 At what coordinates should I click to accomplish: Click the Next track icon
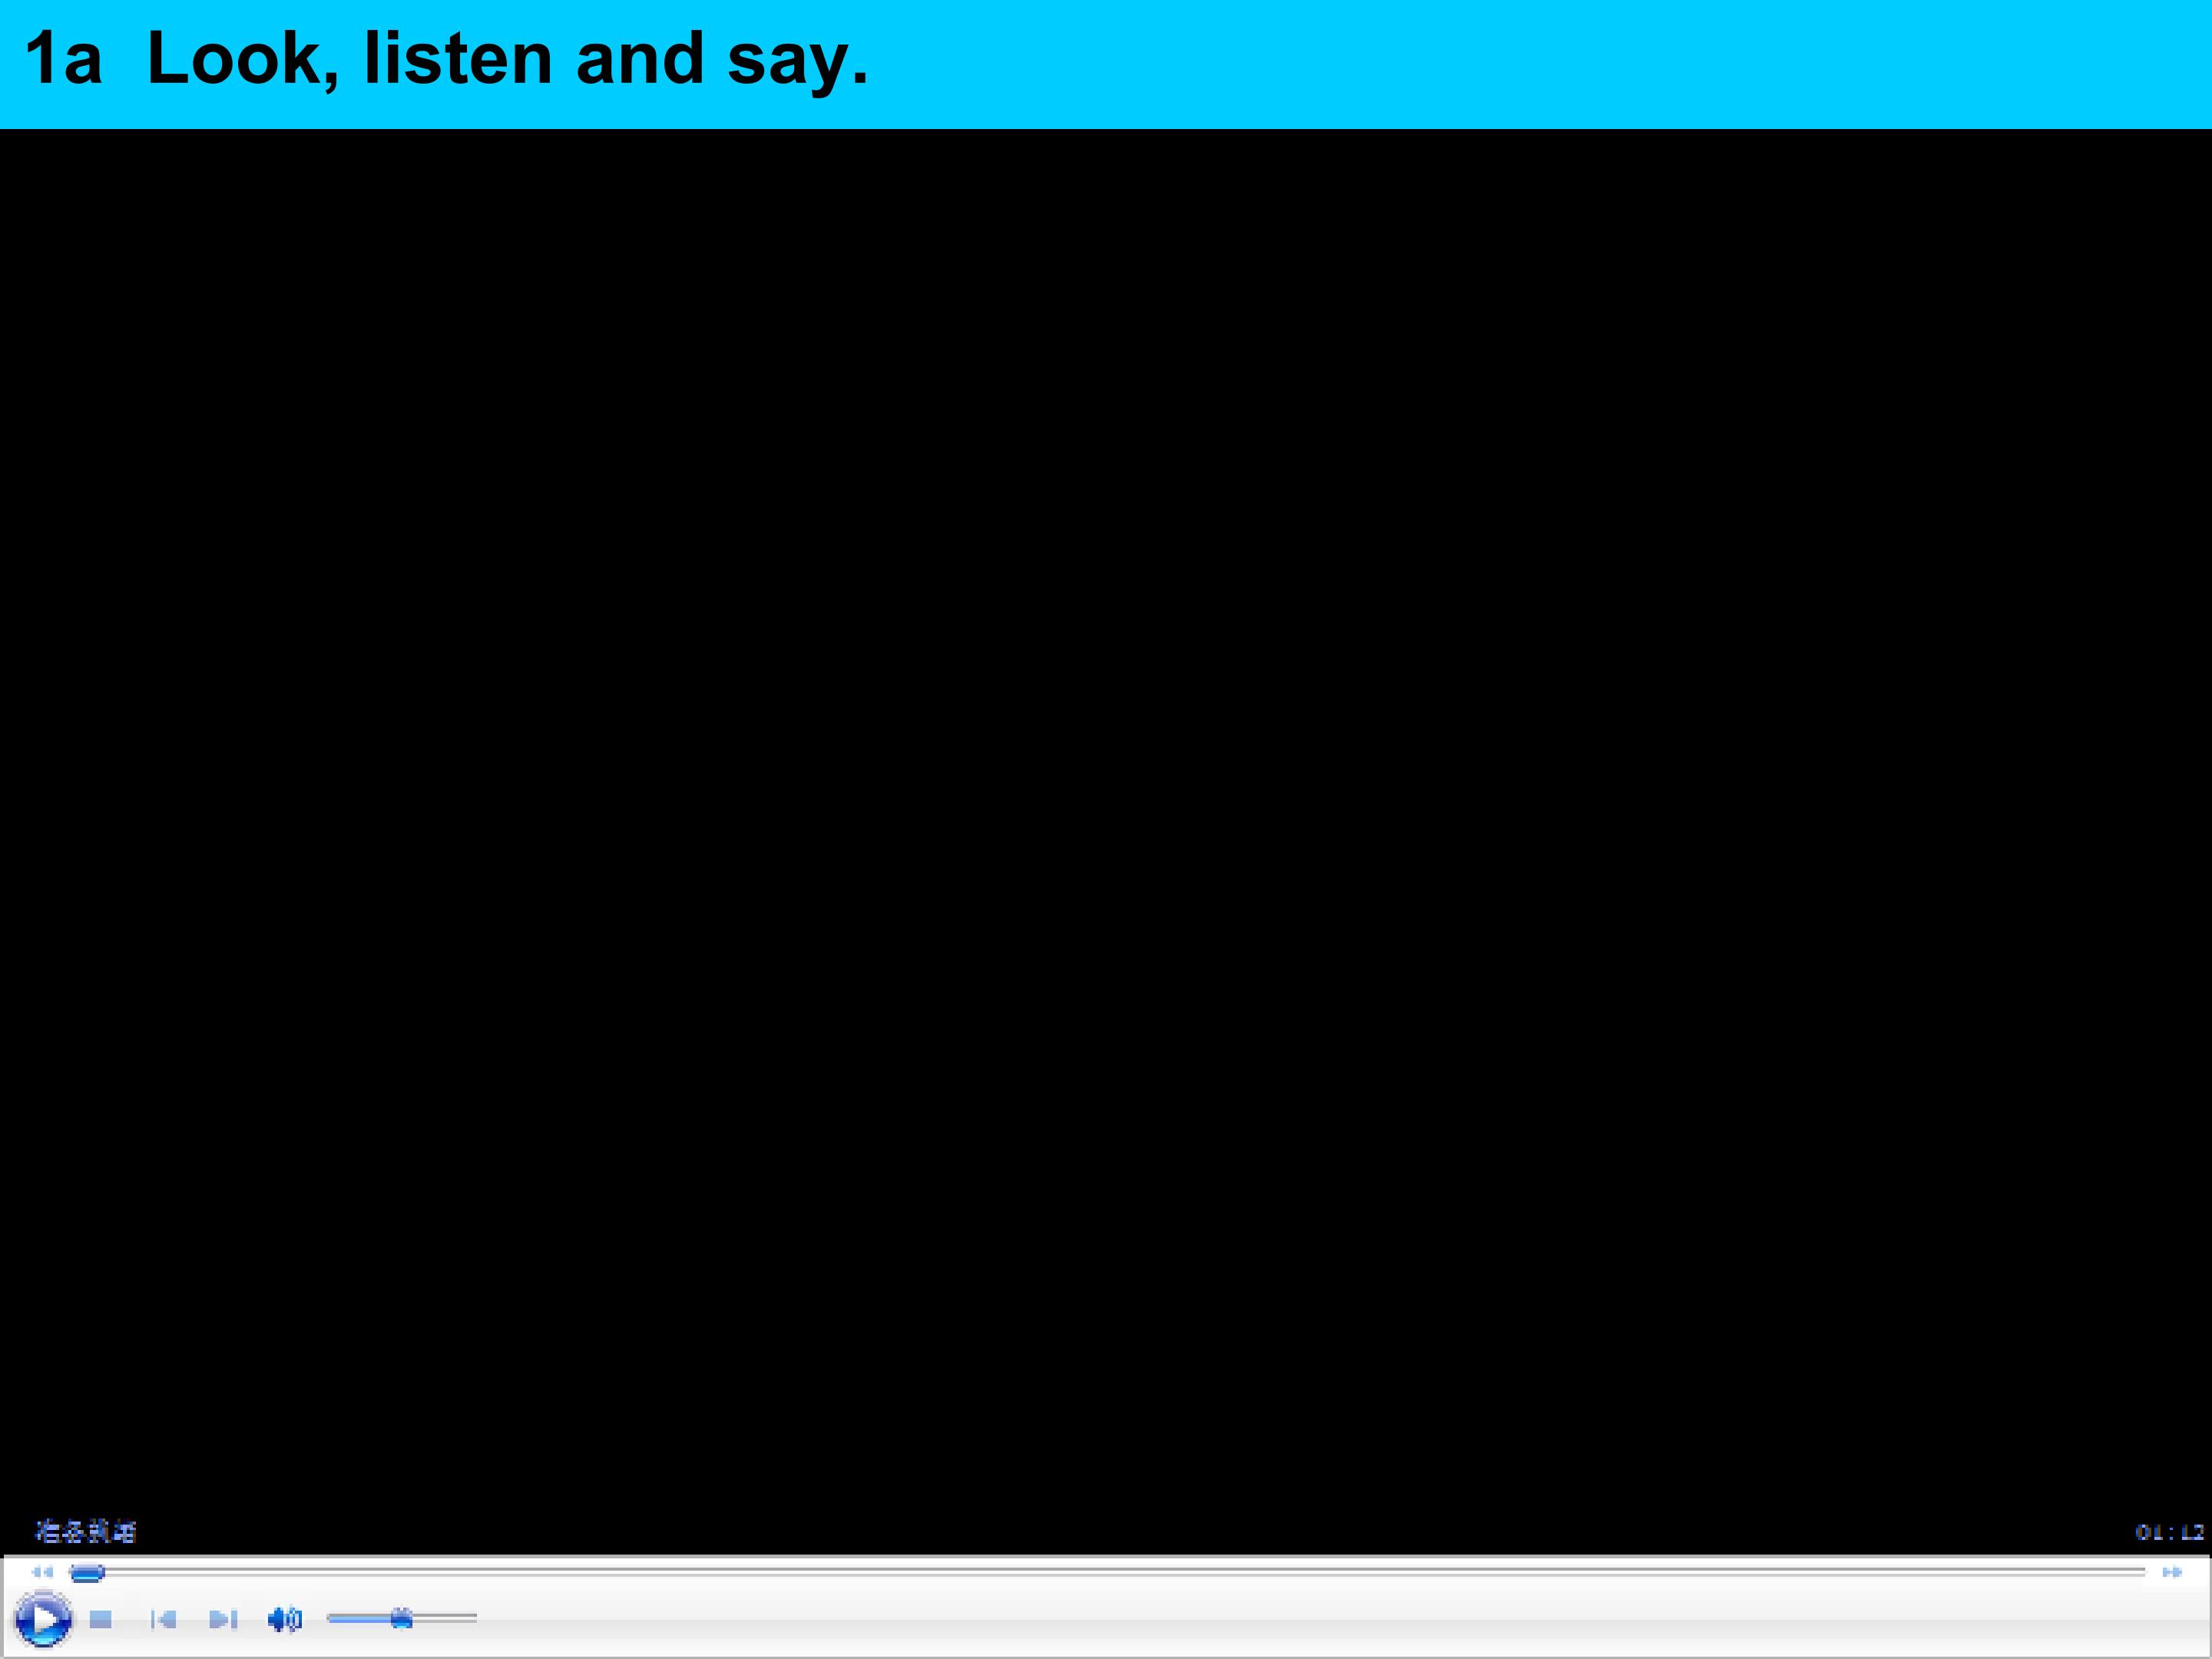pyautogui.click(x=223, y=1619)
